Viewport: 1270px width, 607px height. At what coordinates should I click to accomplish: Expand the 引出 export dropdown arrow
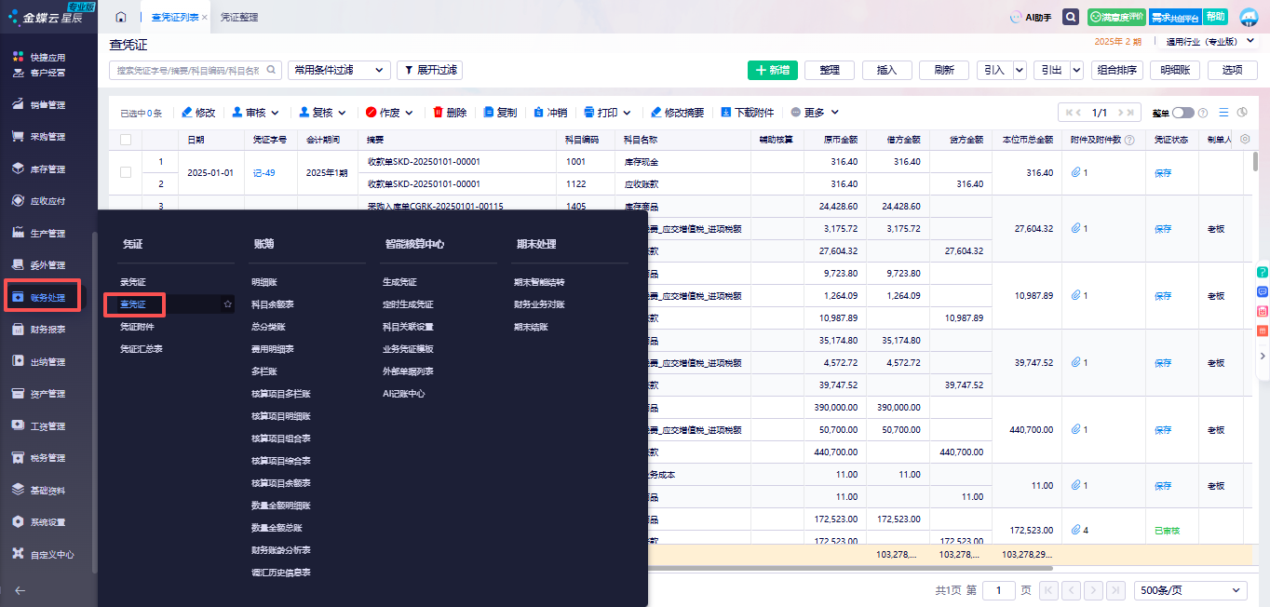pos(1076,70)
